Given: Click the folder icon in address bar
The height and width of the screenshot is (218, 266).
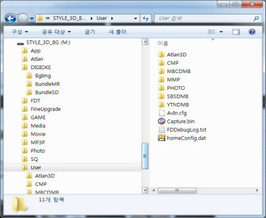Looking at the screenshot, I should [40, 18].
